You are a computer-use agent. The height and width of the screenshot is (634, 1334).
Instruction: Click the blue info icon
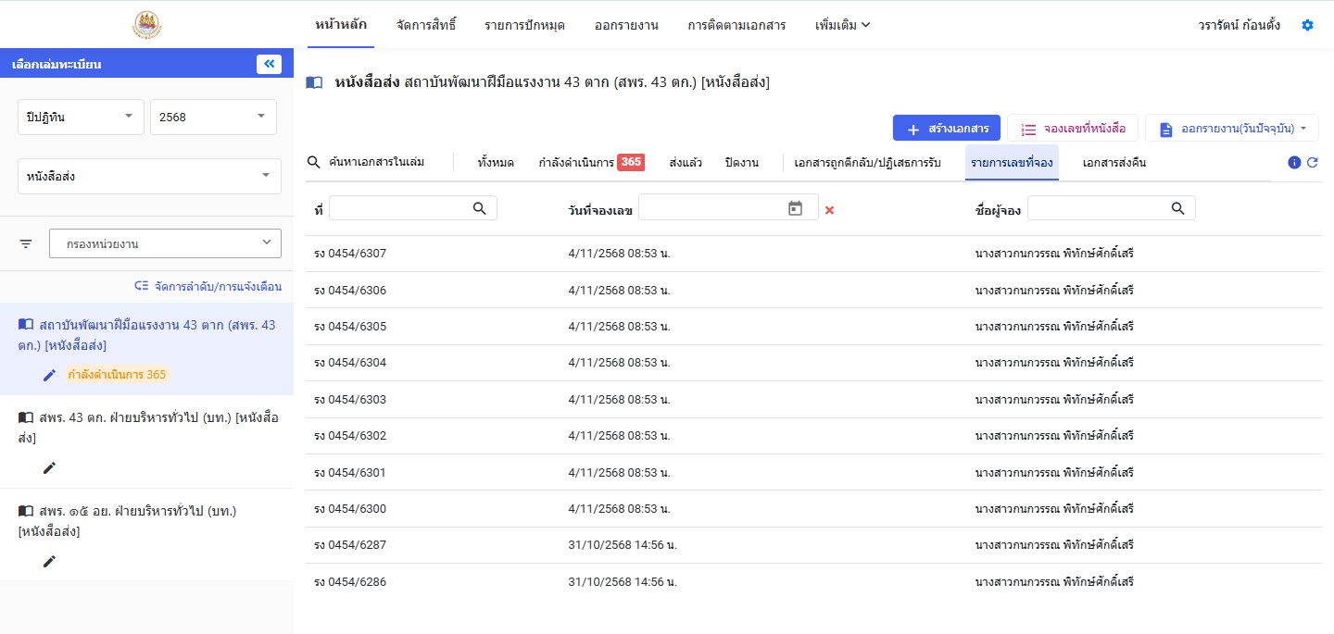(x=1294, y=163)
